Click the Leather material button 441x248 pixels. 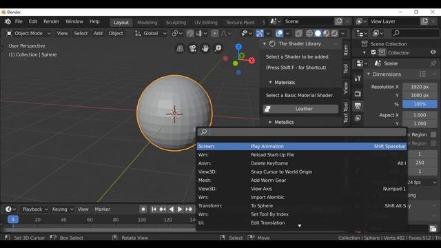(300, 109)
